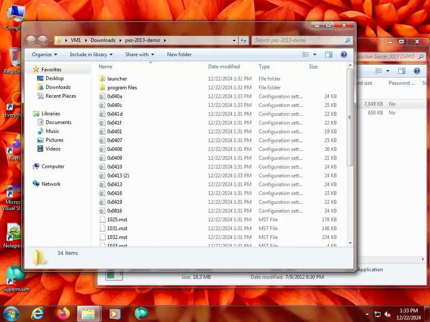Expand the arrow after pes-2013-demo in address bar
The width and height of the screenshot is (430, 322).
(165, 40)
